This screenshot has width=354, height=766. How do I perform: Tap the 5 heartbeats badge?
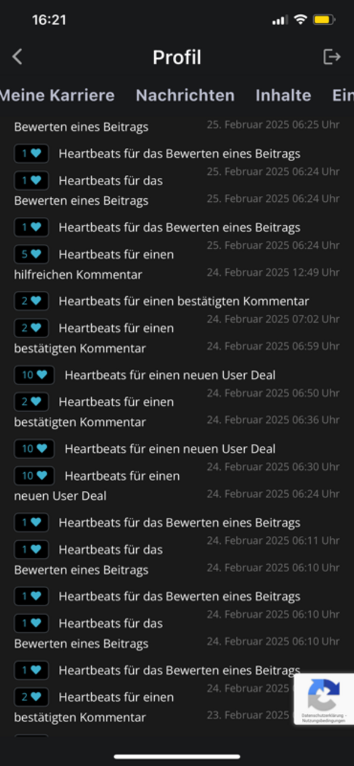[x=31, y=254]
